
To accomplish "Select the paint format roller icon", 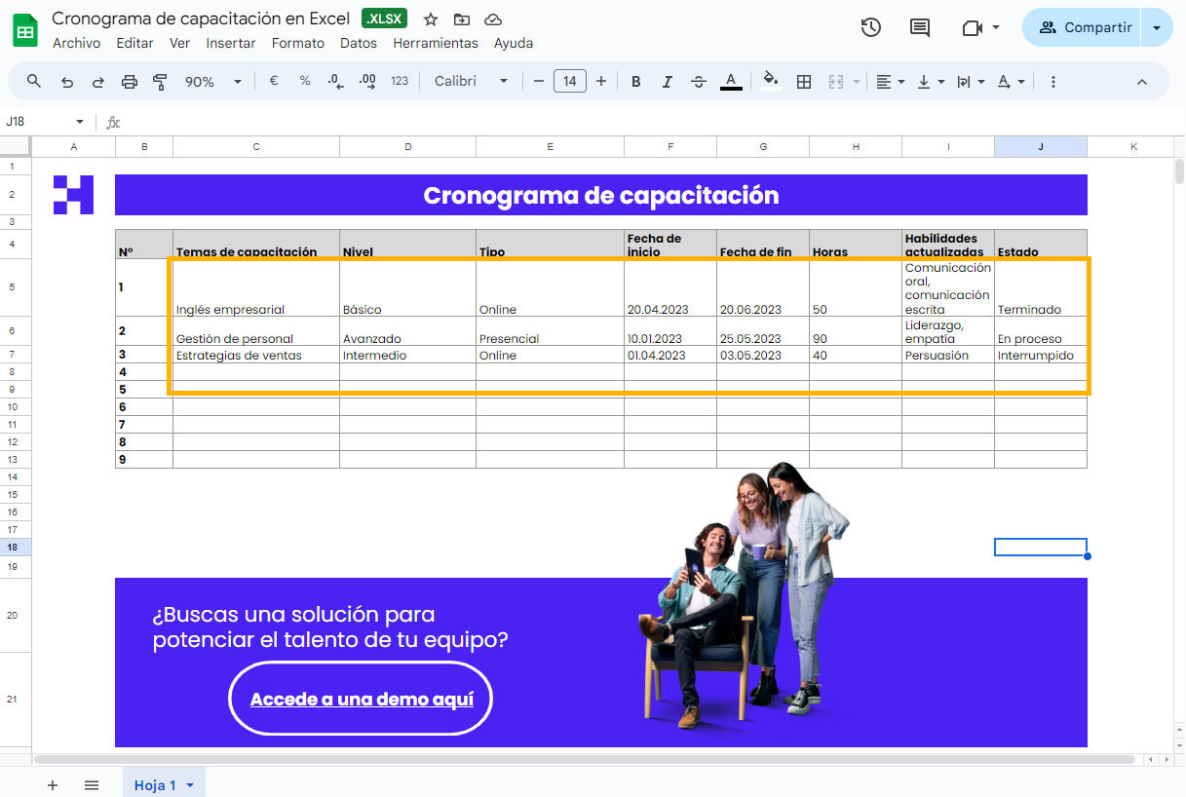I will point(161,82).
